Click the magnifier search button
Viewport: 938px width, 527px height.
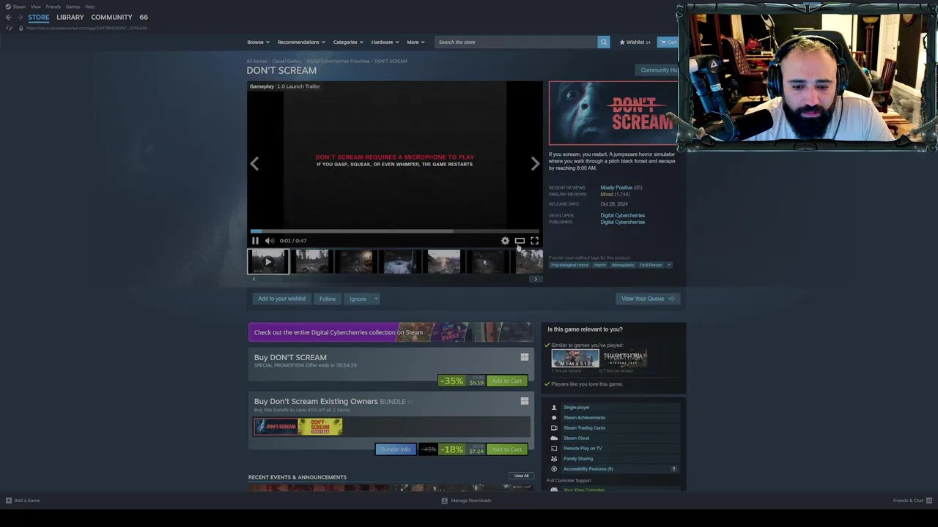pyautogui.click(x=604, y=42)
